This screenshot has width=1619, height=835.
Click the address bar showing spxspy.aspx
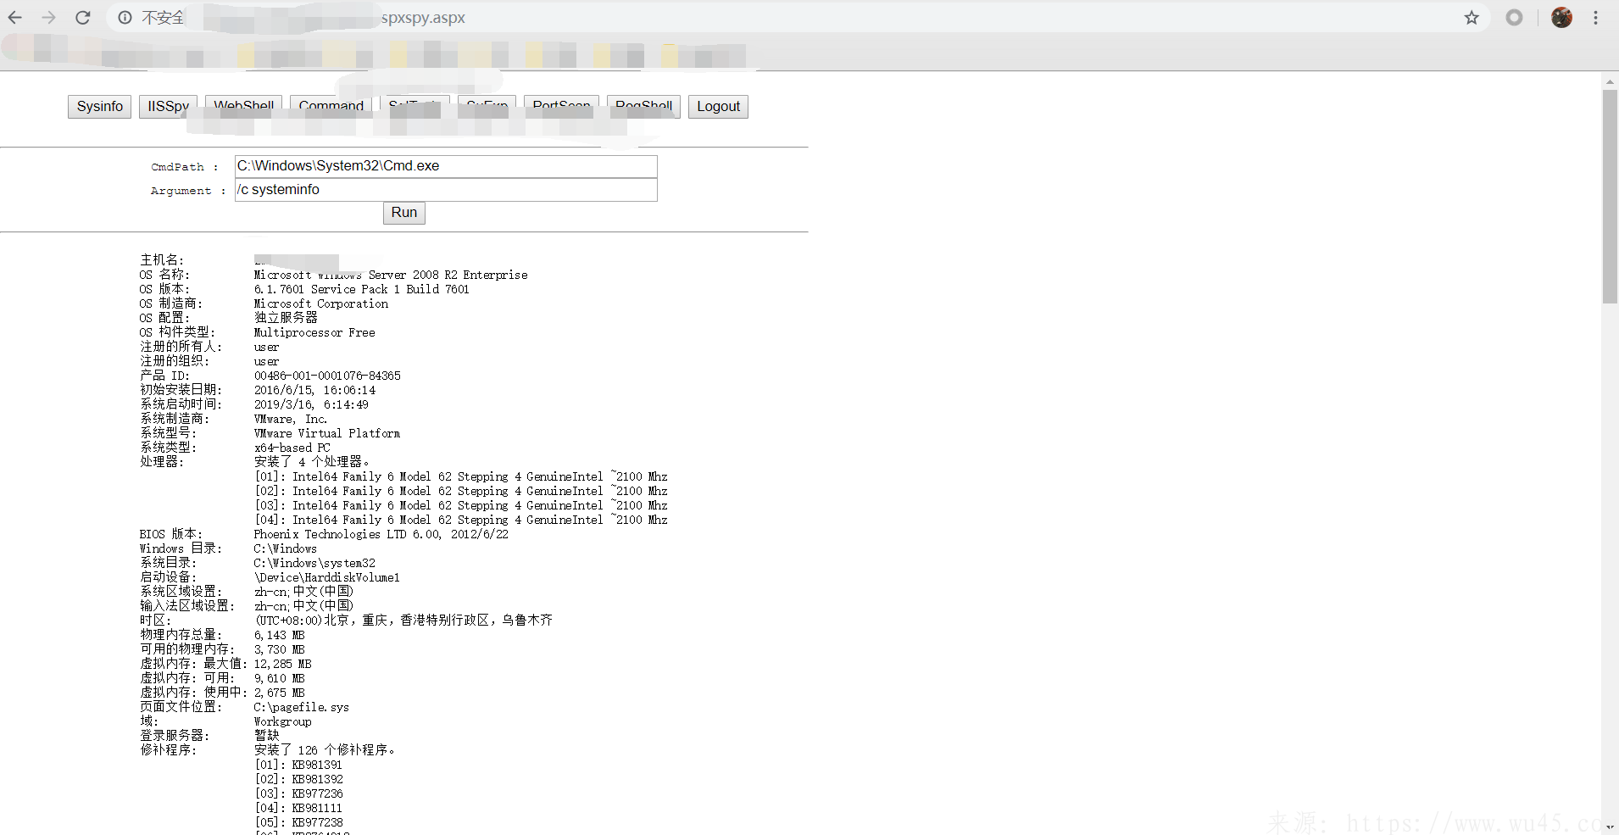797,18
